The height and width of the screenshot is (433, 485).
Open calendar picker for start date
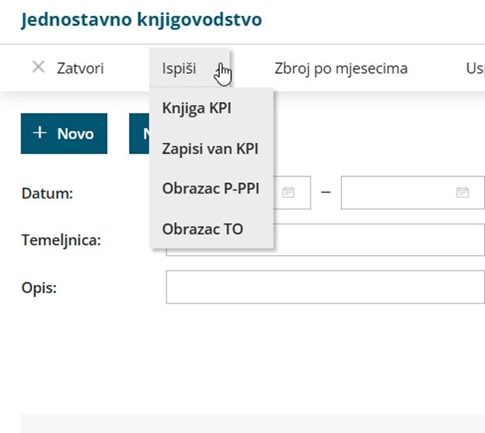[288, 192]
